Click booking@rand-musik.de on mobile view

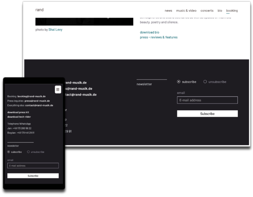pyautogui.click(x=32, y=96)
